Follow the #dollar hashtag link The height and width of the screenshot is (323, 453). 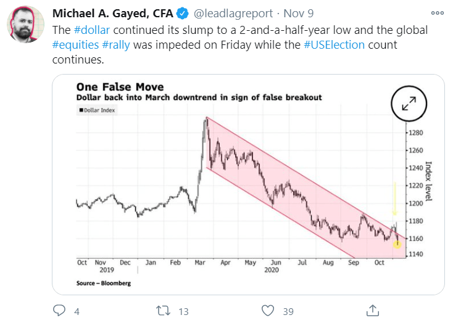(x=93, y=30)
